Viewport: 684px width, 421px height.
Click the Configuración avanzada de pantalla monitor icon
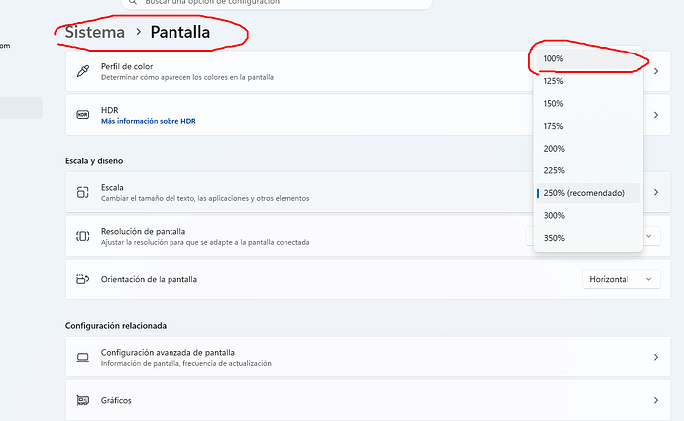tap(83, 357)
